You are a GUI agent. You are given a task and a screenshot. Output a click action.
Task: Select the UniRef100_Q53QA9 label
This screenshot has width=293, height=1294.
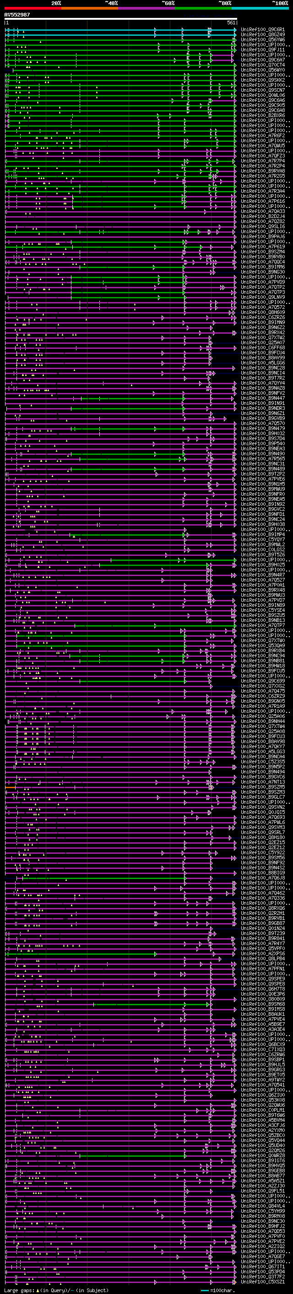click(x=263, y=645)
